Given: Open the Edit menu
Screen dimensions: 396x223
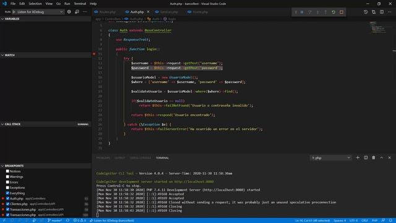Looking at the screenshot, I should pos(22,4).
